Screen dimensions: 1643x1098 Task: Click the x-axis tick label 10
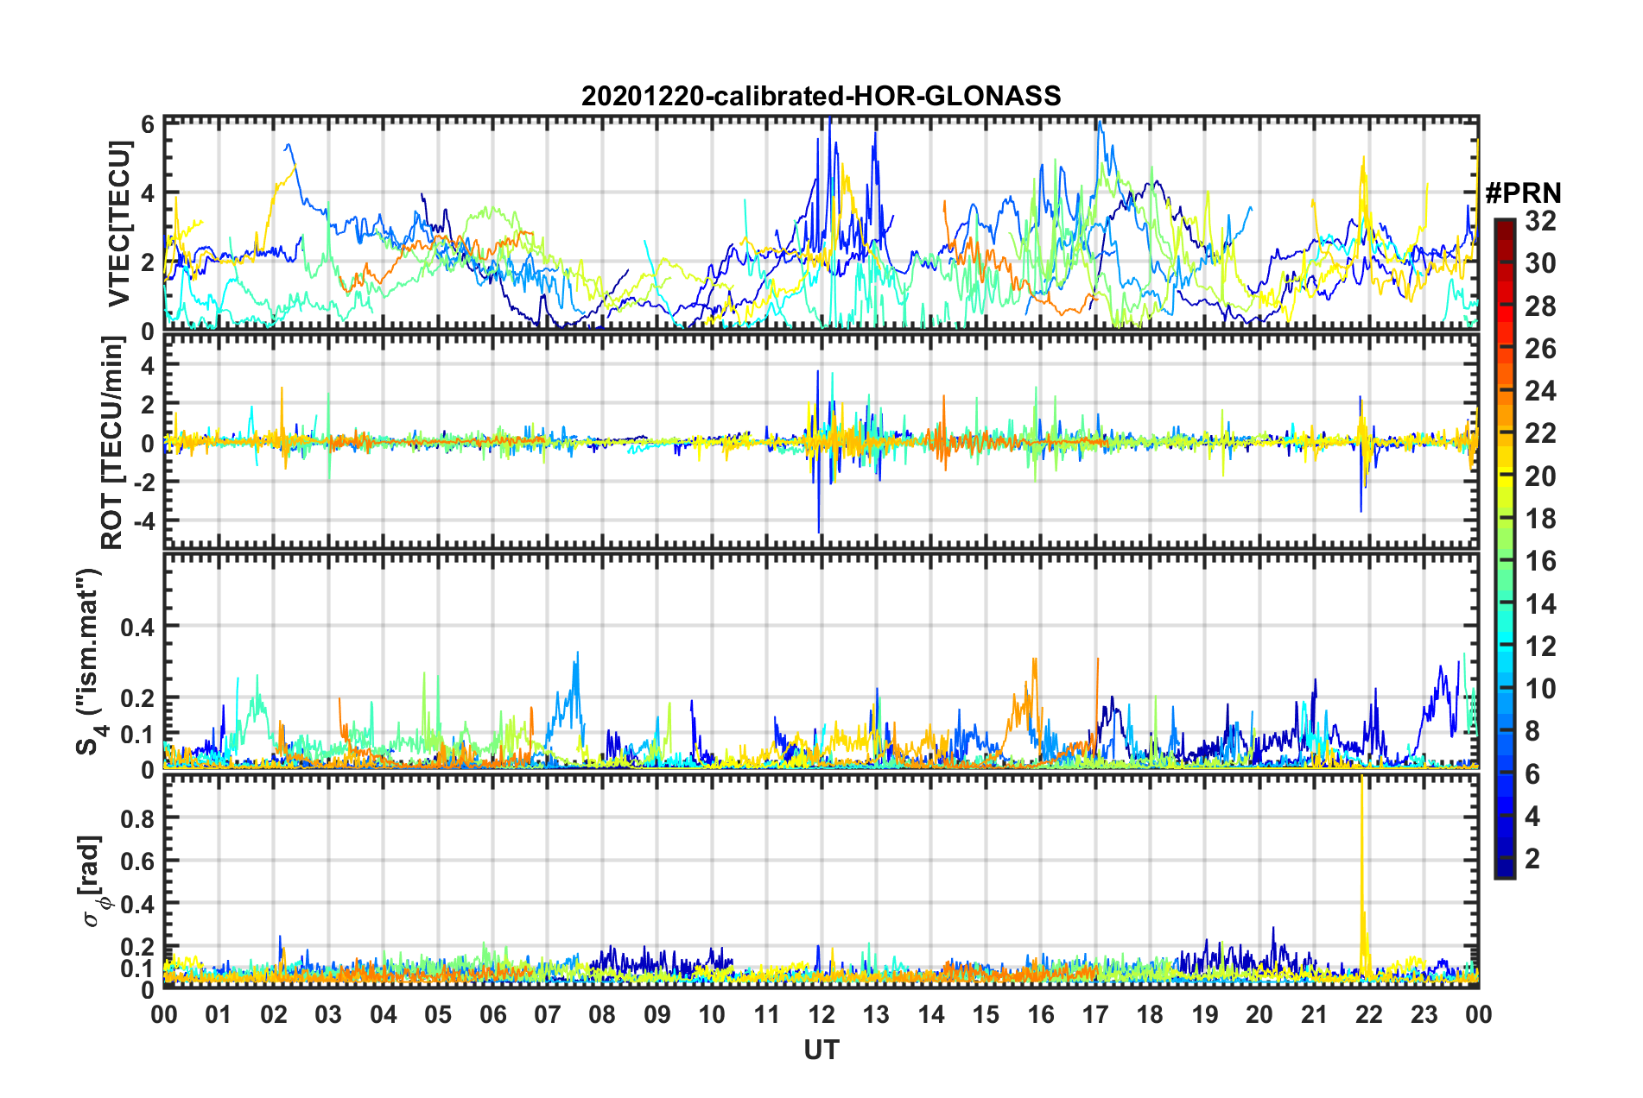click(x=712, y=1015)
